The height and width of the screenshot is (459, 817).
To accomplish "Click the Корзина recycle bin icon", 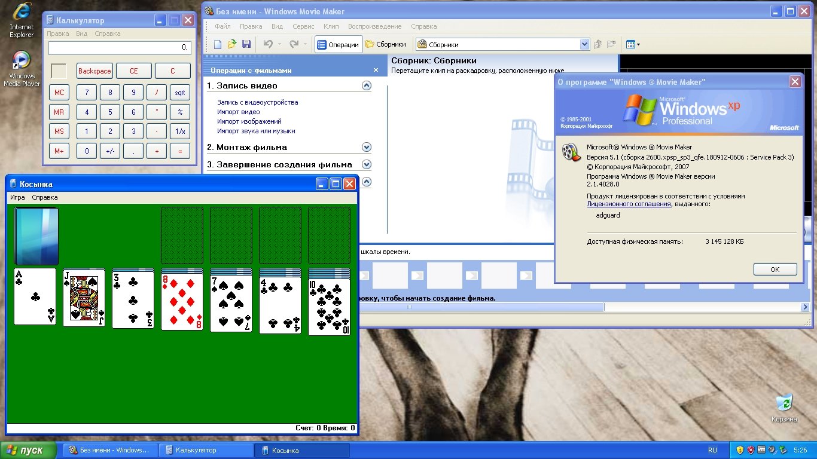I will tap(784, 402).
